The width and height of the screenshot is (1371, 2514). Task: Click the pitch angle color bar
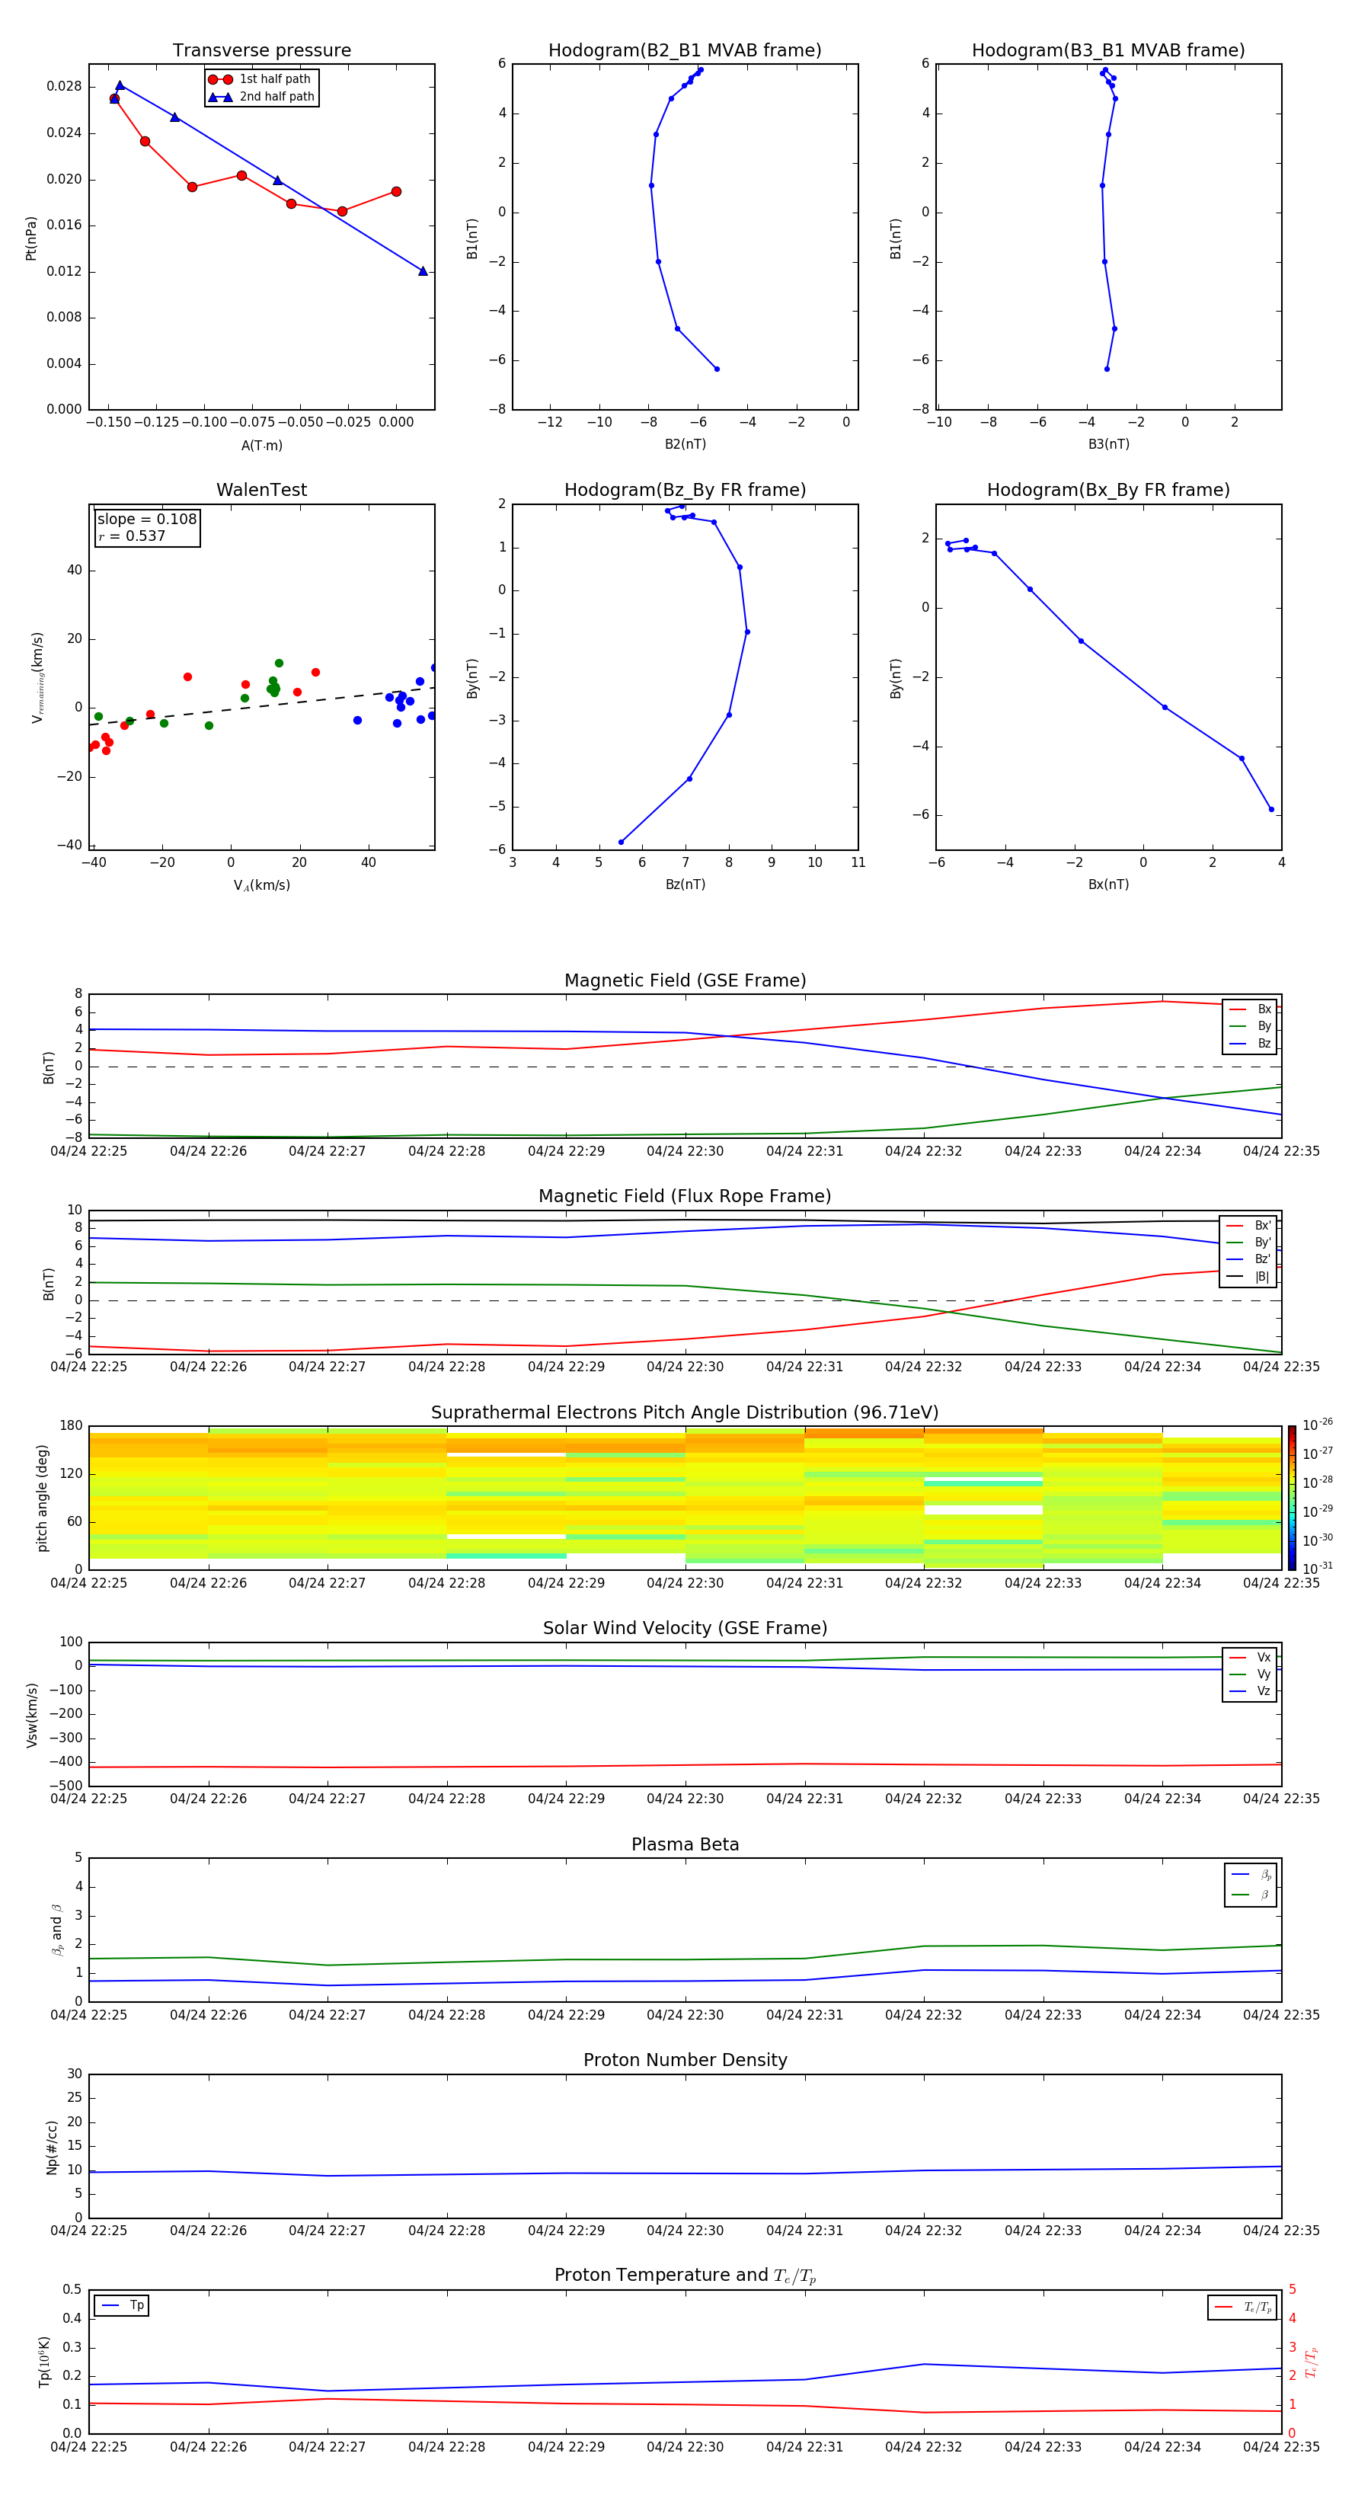point(1292,1498)
